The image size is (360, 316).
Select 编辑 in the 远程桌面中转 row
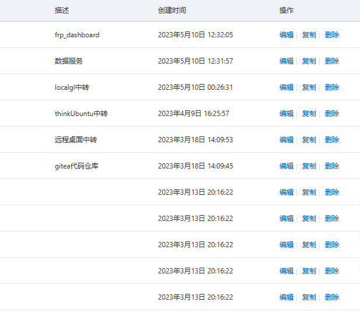pyautogui.click(x=286, y=140)
